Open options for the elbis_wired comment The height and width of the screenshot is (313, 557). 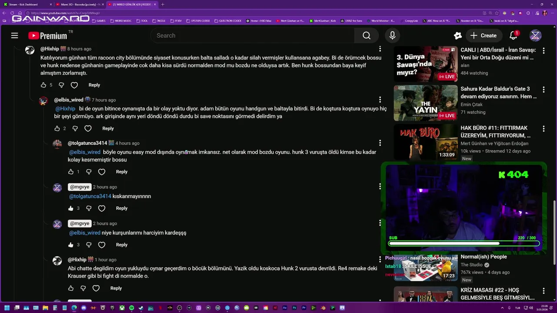[380, 100]
